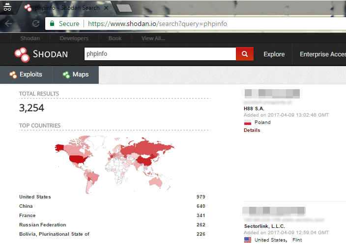This screenshot has height=245, width=346.
Task: Click into the phpinfo search field
Action: coord(160,54)
